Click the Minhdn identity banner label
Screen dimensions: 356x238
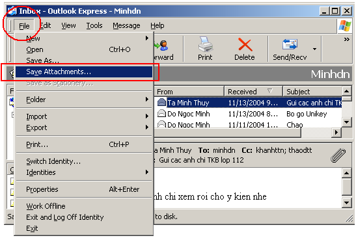[x=330, y=74]
